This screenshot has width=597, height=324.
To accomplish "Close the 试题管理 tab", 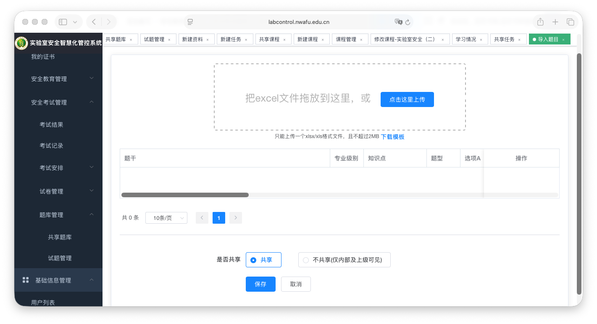I will (x=169, y=39).
